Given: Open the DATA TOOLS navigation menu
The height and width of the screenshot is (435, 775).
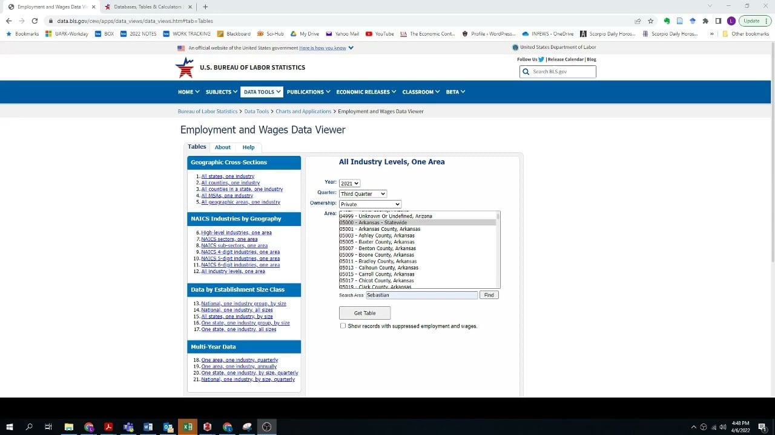Looking at the screenshot, I should coord(262,91).
